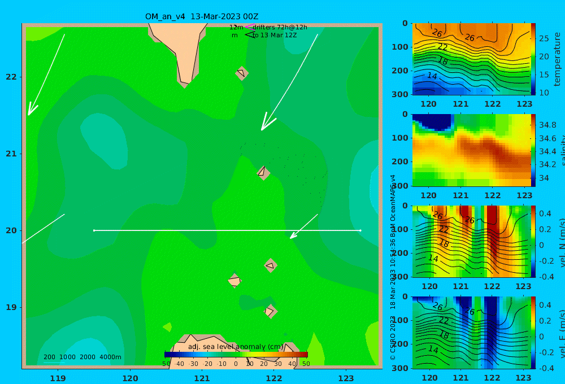Click the latitude label 19 on main map
Image resolution: width=565 pixels, height=384 pixels.
(x=11, y=307)
